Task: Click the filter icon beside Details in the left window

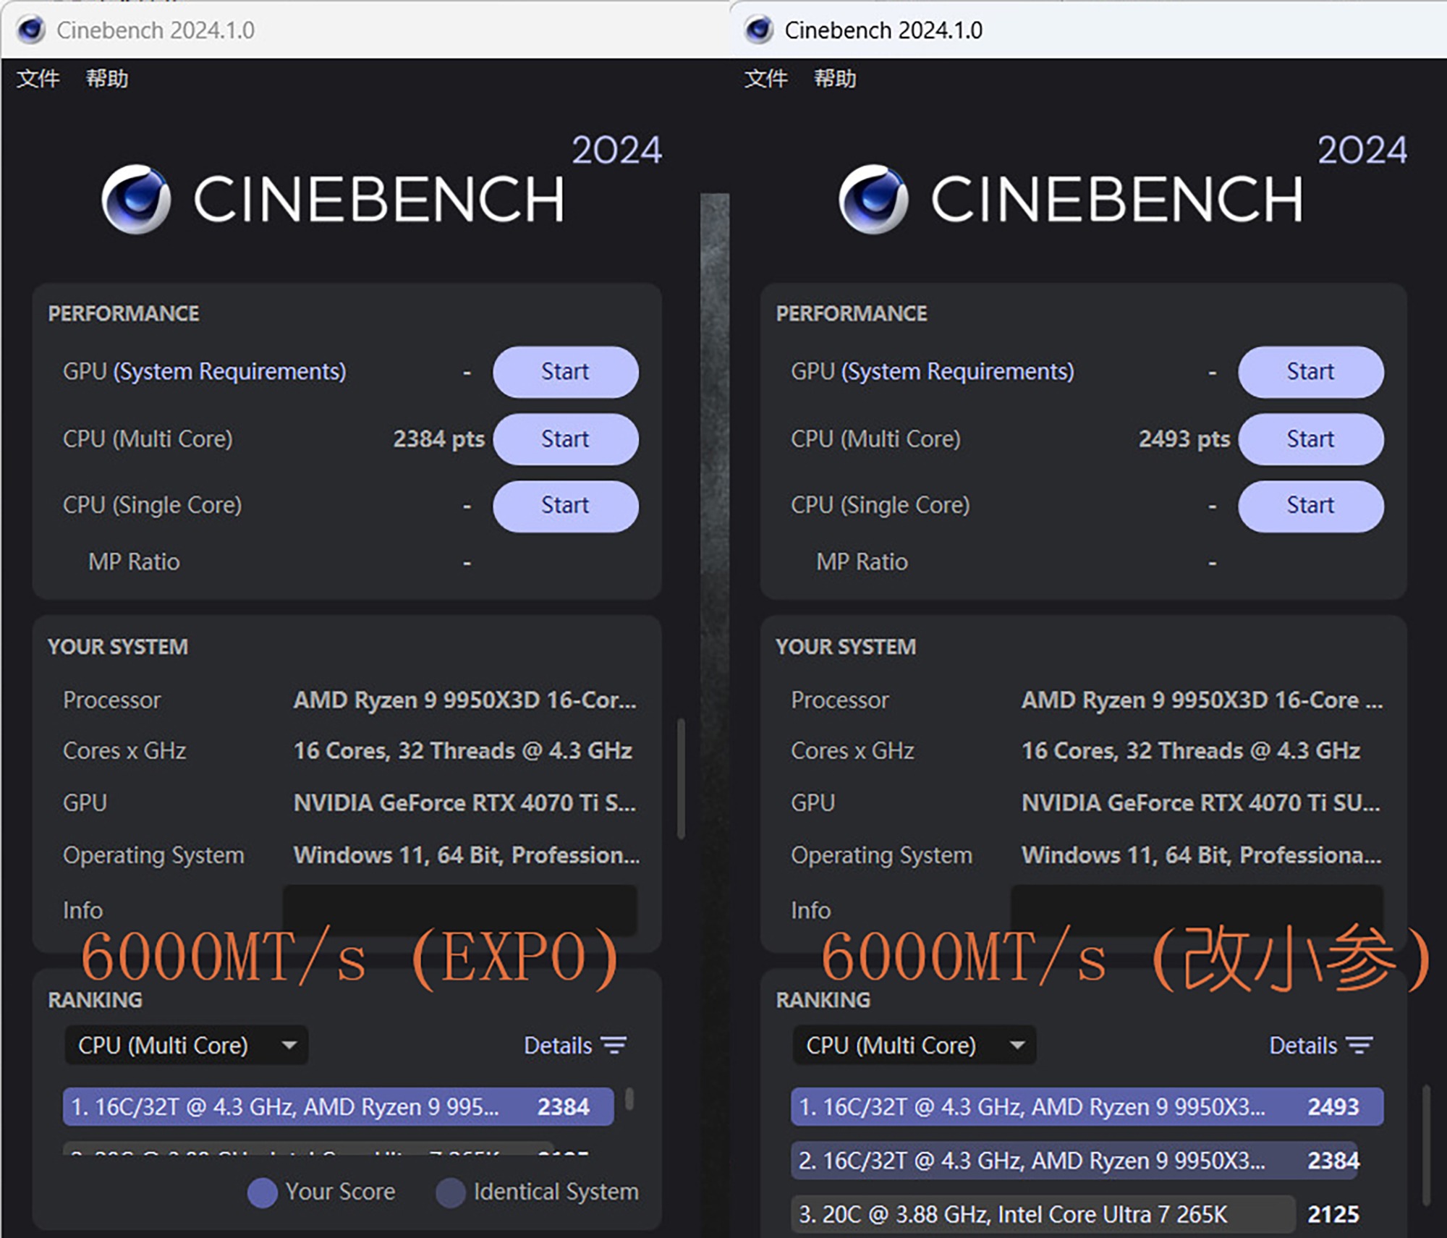Action: click(614, 1045)
